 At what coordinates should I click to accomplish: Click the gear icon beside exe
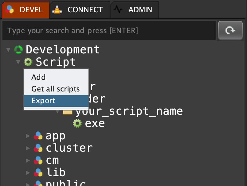pyautogui.click(x=77, y=123)
